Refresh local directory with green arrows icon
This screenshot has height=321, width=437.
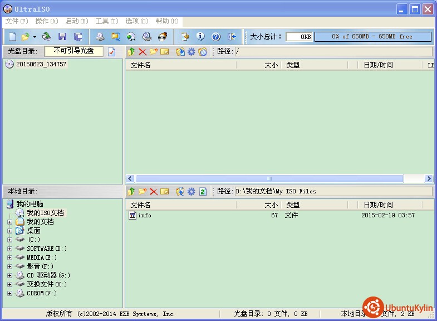pyautogui.click(x=203, y=192)
